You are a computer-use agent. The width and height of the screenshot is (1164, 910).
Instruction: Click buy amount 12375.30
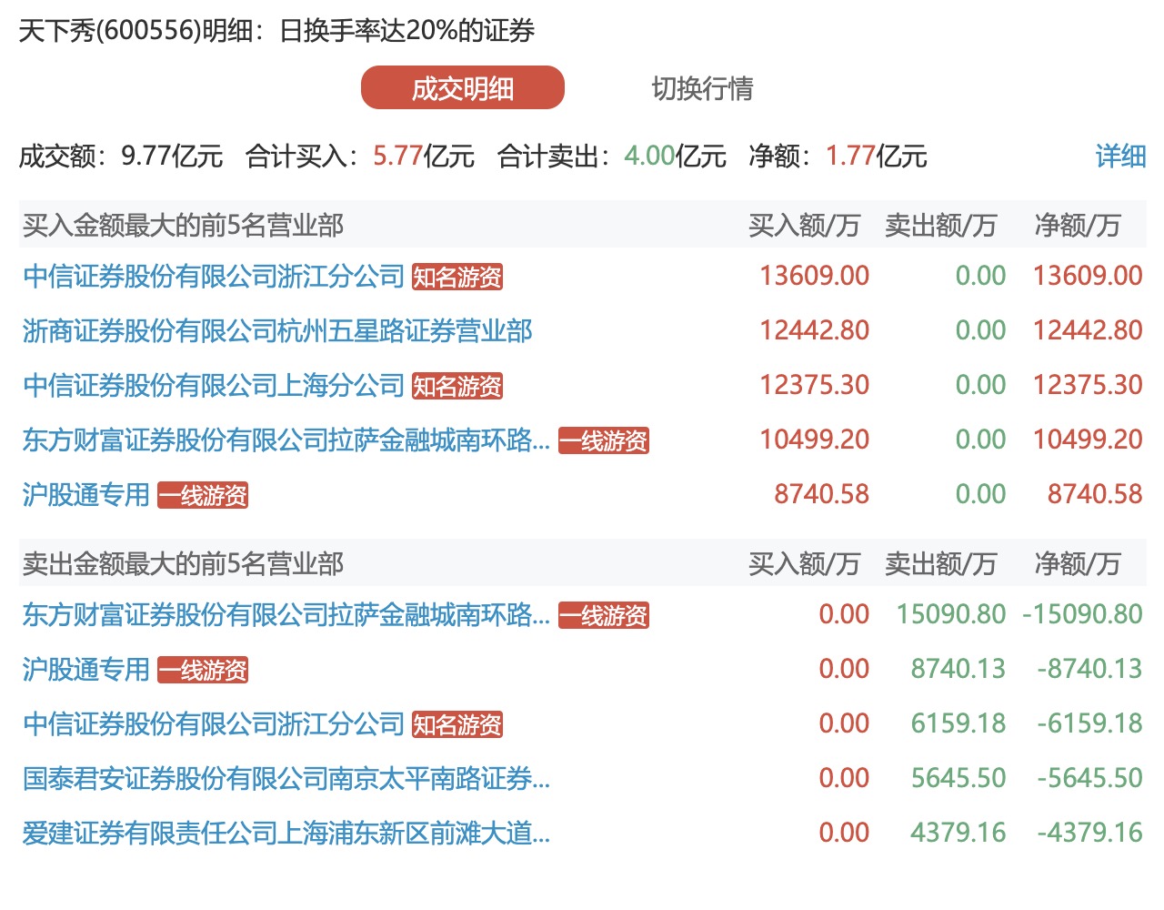click(815, 385)
